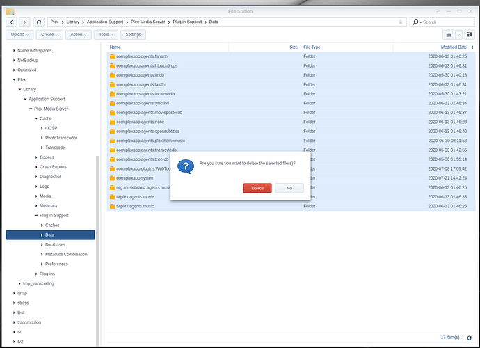The height and width of the screenshot is (348, 480).
Task: Expand the OCSP tree node
Action: [42, 128]
